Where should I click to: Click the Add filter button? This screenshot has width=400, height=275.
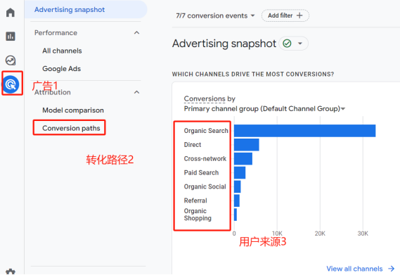click(285, 15)
